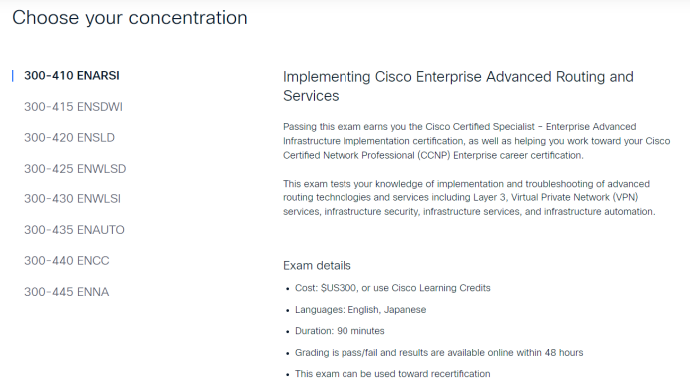The height and width of the screenshot is (384, 690).
Task: Open the 300-435 ENAUTO exam tab
Action: click(x=74, y=230)
